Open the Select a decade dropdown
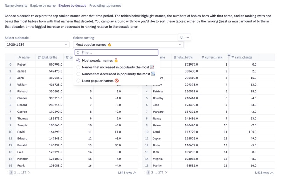This screenshot has height=181, width=282. pyautogui.click(x=37, y=44)
